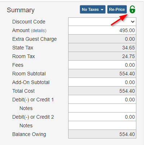Image resolution: width=145 pixels, height=145 pixels.
Task: Click the Room Subtotal field
Action: click(102, 74)
